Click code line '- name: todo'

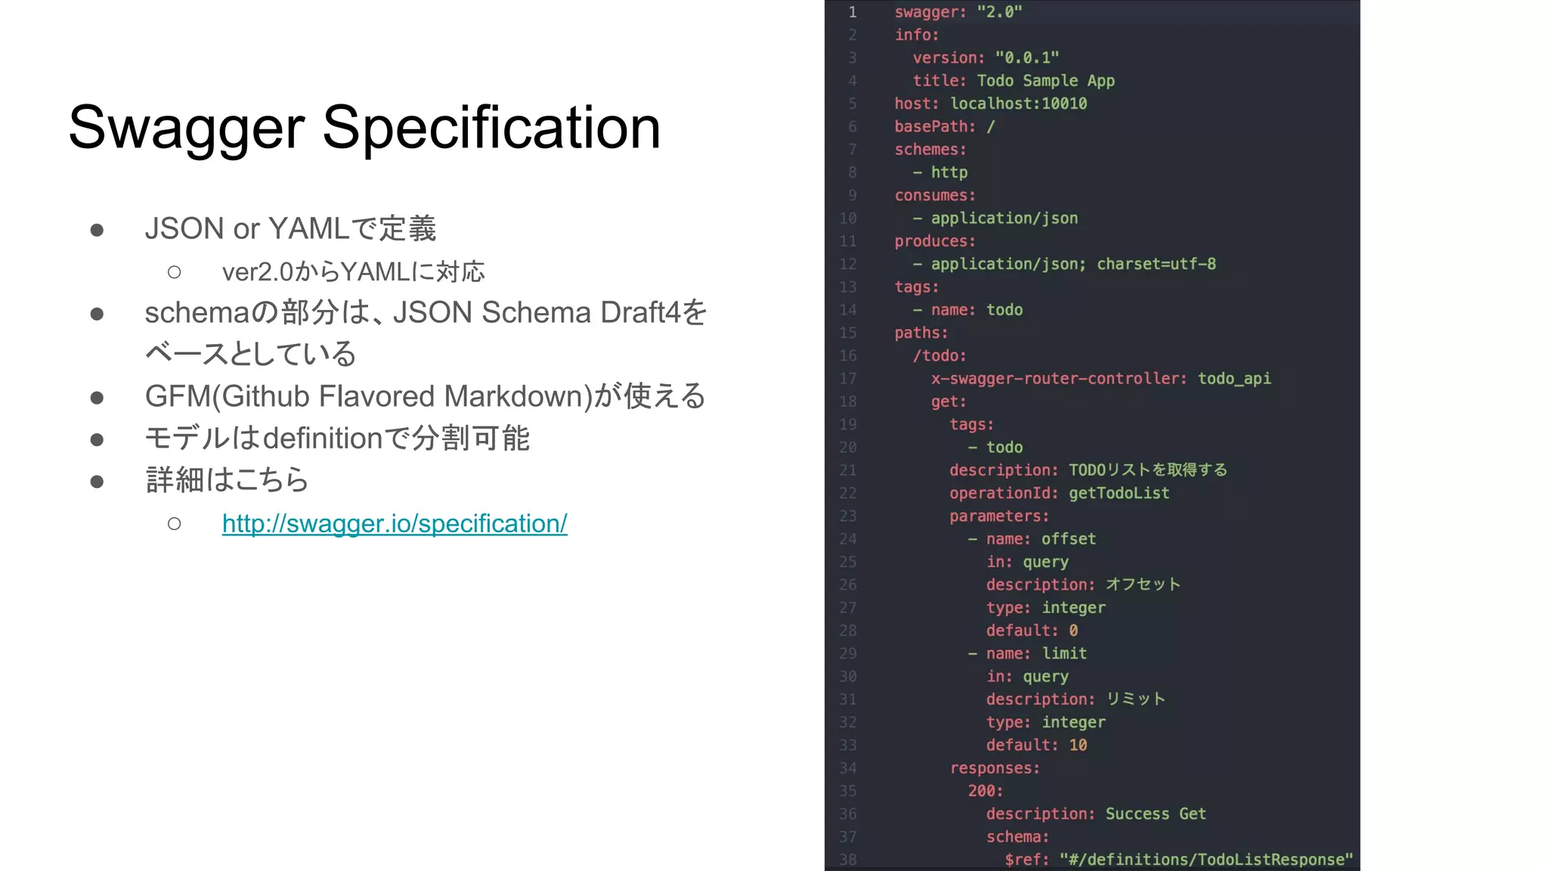[x=967, y=310]
